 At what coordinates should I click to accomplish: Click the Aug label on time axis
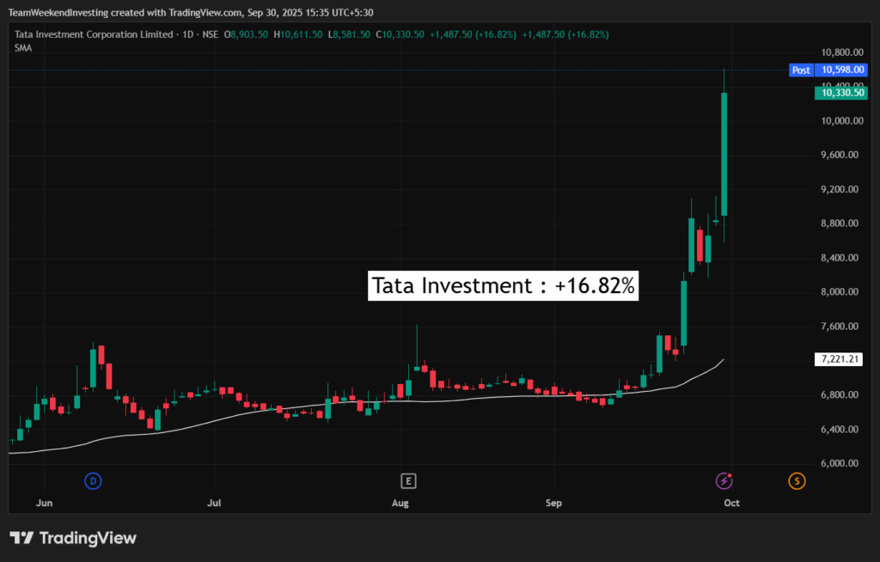point(400,503)
